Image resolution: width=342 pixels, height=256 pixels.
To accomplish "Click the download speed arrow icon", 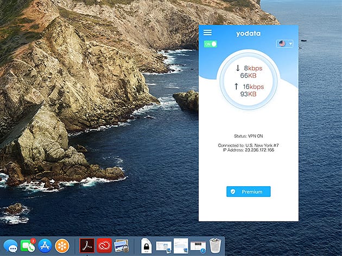I will point(237,68).
